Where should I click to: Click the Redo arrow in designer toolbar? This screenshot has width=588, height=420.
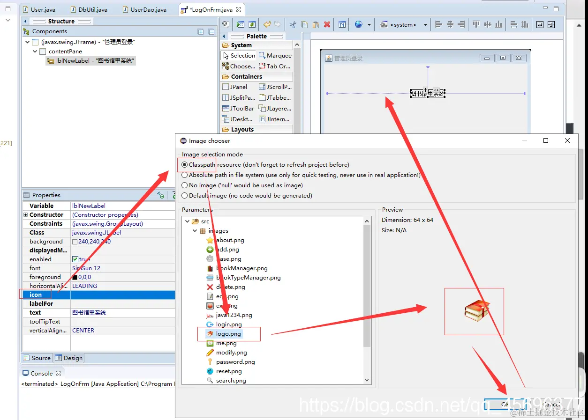278,24
